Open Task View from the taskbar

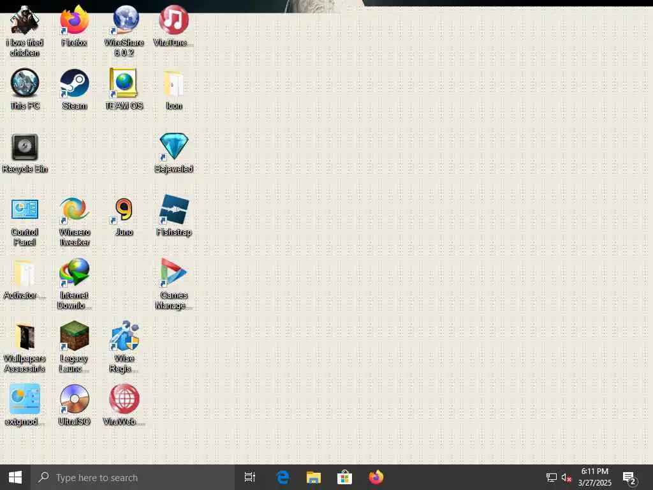(250, 477)
